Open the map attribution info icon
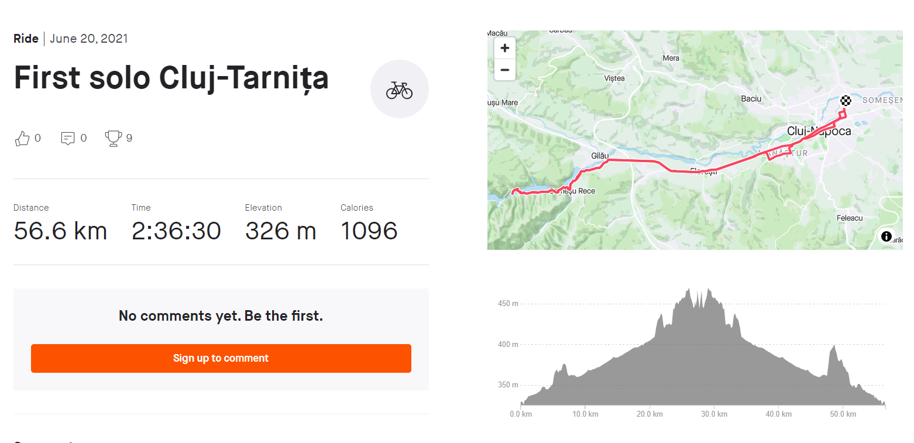This screenshot has height=443, width=914. pyautogui.click(x=886, y=236)
